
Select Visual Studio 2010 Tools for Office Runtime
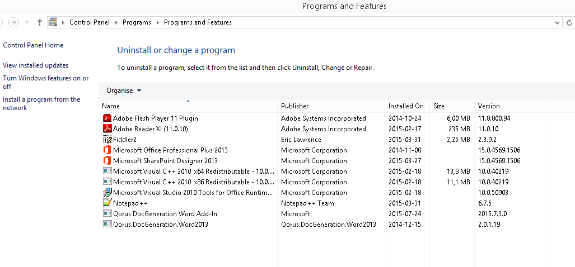[x=193, y=192]
